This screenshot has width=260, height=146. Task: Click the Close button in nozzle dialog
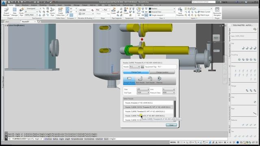(171, 125)
